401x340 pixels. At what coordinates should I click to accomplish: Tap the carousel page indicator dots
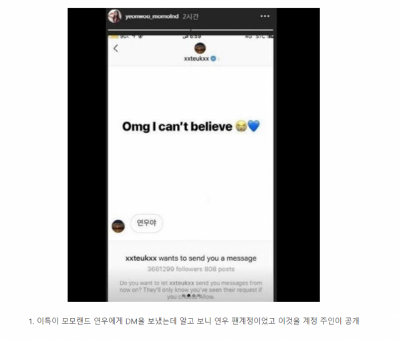[x=191, y=295]
